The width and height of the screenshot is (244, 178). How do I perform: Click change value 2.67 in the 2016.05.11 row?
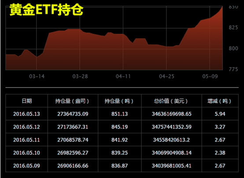(x=220, y=140)
